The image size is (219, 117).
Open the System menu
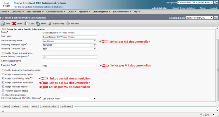5,12
